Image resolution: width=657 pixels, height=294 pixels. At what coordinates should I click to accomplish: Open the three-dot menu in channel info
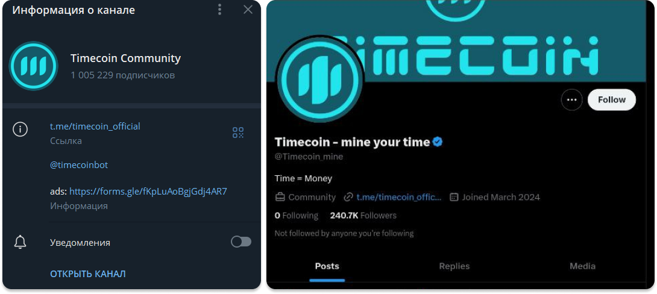click(x=220, y=10)
